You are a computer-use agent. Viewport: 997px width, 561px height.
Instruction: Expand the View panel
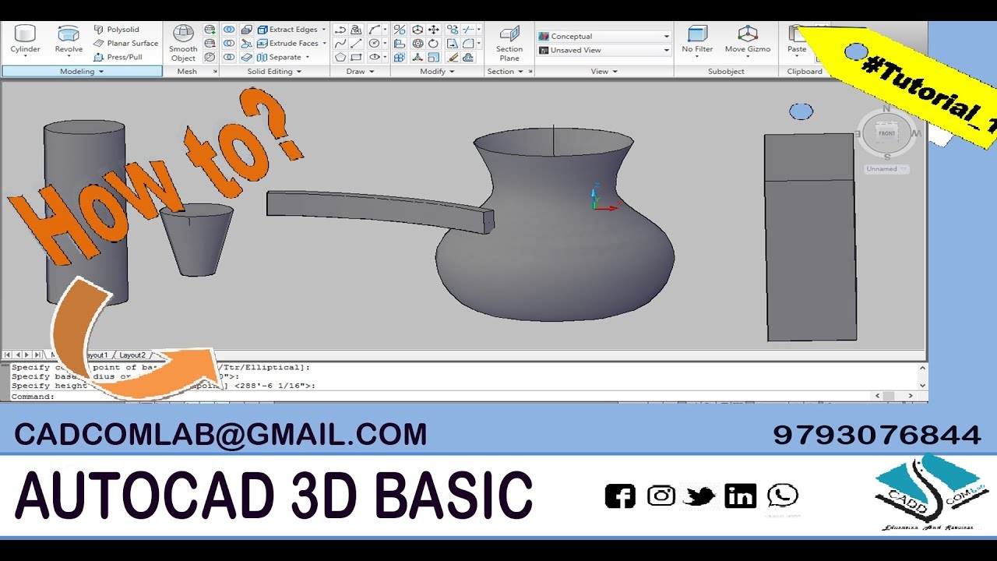[604, 72]
